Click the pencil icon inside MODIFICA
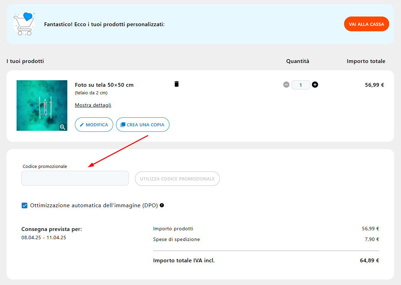This screenshot has width=401, height=285. pos(82,125)
